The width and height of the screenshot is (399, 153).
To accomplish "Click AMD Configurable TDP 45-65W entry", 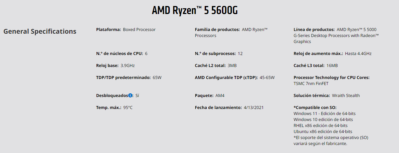I will click(235, 78).
